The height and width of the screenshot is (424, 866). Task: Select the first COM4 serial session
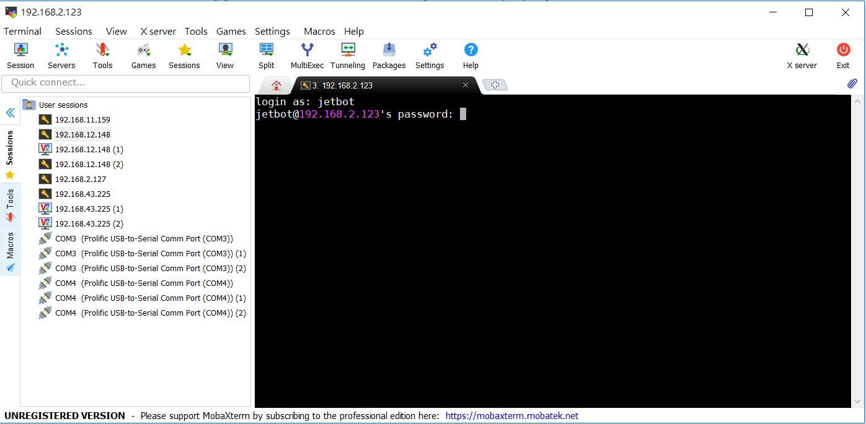(136, 283)
